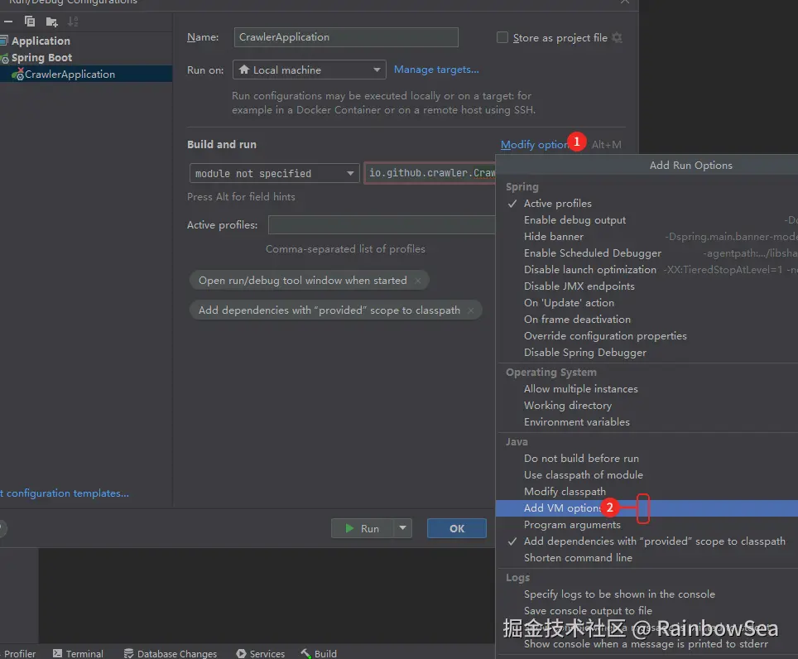The height and width of the screenshot is (659, 798).
Task: Toggle the Active profiles option
Action: point(557,204)
